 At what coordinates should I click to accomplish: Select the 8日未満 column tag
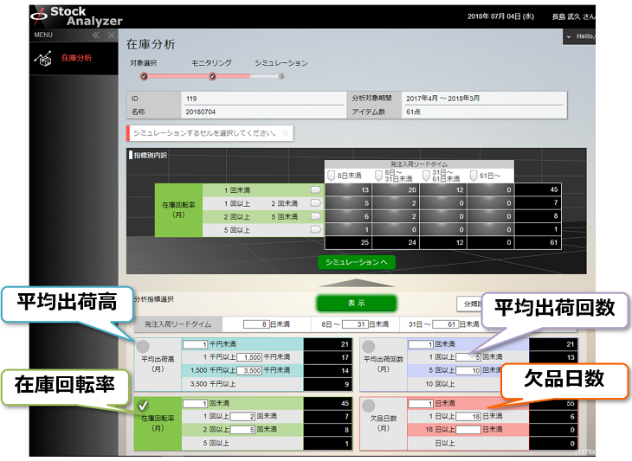(332, 176)
